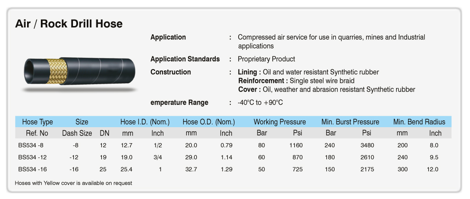Viewport: 470px width, 199px height.
Task: Click the -40°C to +90°C temperature range
Action: 260,102
